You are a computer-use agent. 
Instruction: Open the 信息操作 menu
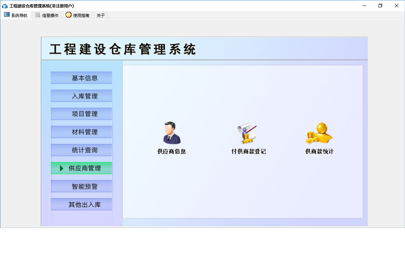(x=47, y=15)
